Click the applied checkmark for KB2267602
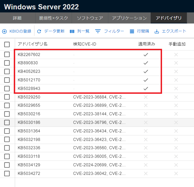Image resolution: width=194 pixels, height=187 pixels. 146,55
